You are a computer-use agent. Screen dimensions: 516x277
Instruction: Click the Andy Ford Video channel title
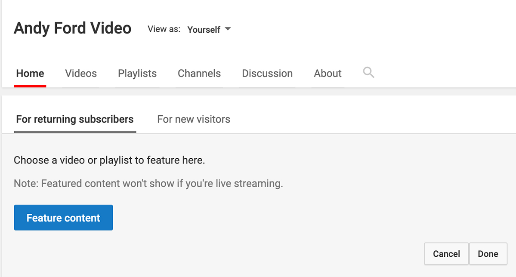[73, 28]
